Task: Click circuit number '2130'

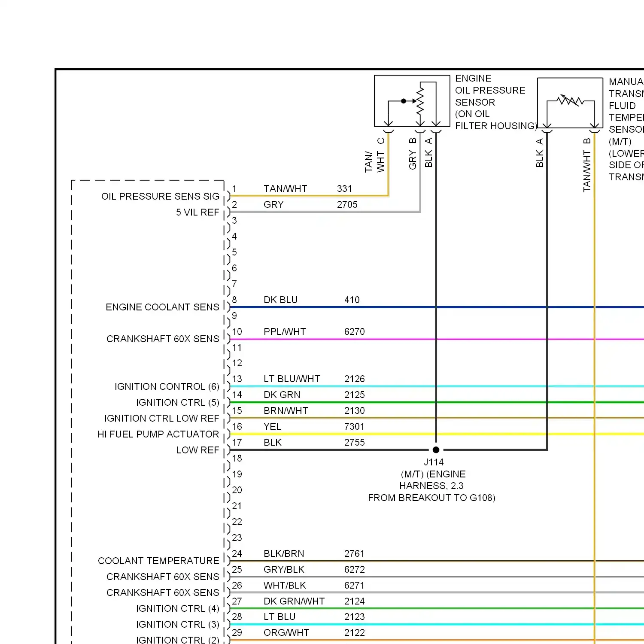Action: 354,410
